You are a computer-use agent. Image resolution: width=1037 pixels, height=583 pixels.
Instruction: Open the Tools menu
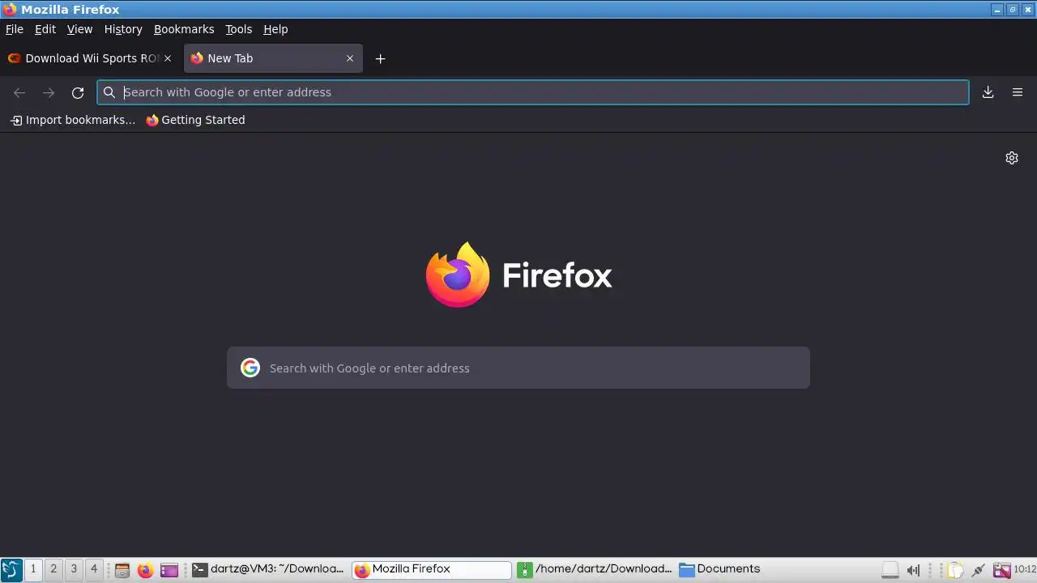[x=238, y=29]
